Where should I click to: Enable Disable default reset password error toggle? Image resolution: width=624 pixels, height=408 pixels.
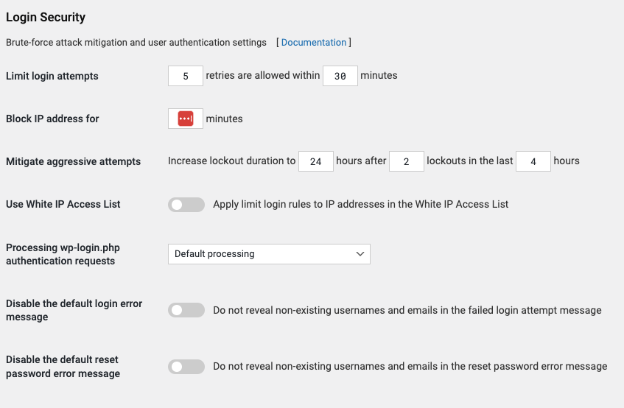click(186, 367)
